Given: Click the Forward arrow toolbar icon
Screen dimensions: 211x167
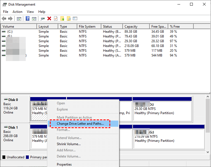Looking at the screenshot, I should pyautogui.click(x=10, y=19).
